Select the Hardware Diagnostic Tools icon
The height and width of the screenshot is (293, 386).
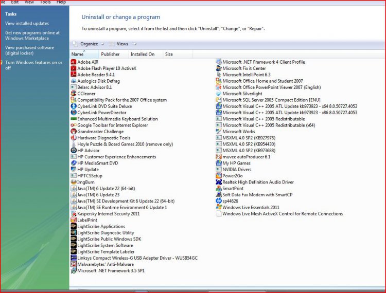[x=74, y=138]
